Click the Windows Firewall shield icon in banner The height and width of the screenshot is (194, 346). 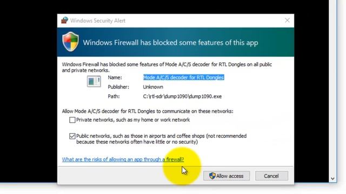[70, 41]
